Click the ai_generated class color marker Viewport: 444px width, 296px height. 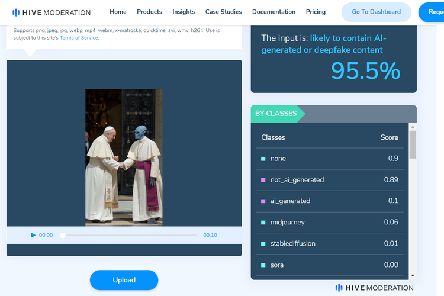pos(263,201)
